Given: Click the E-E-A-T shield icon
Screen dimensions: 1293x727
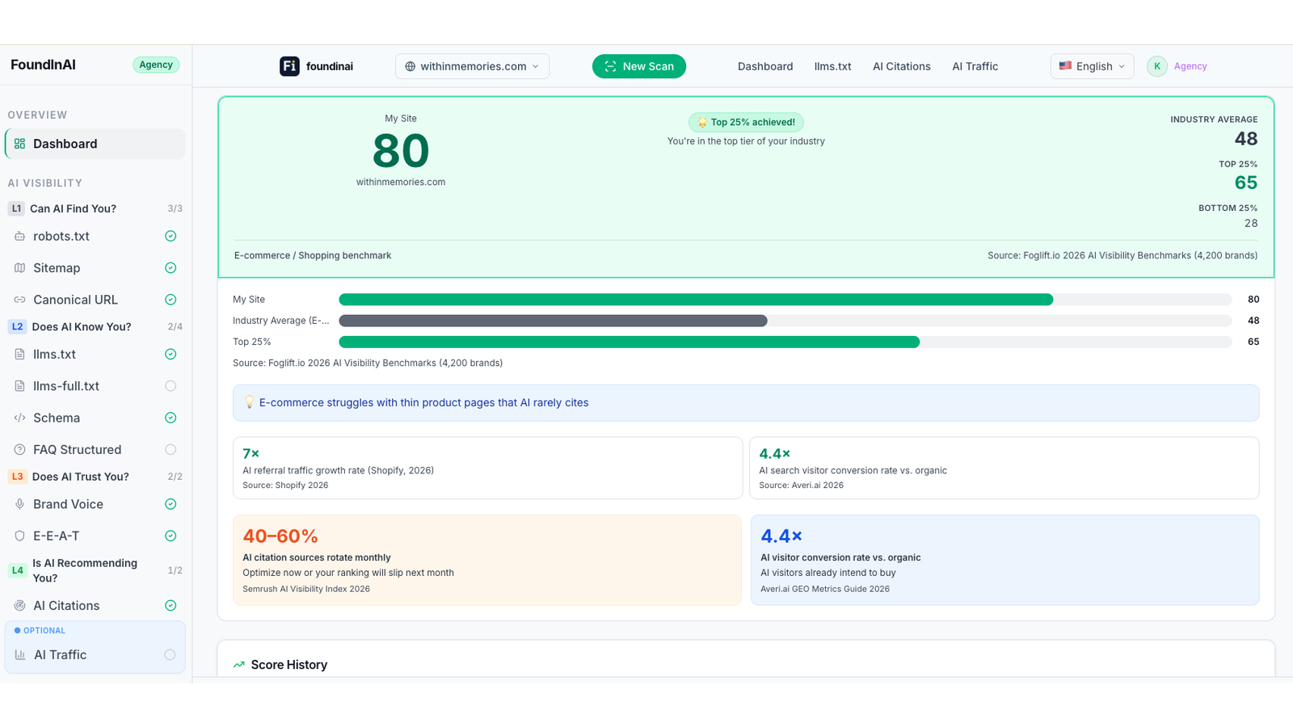Looking at the screenshot, I should 19,536.
